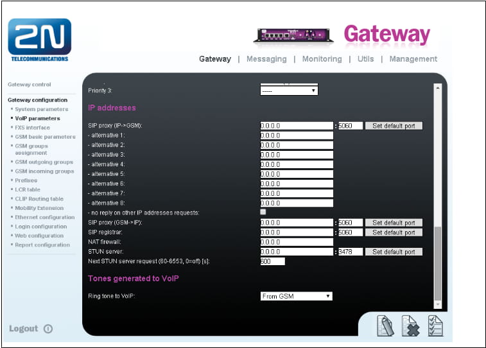Open the Ring tone to VoIP dropdown
This screenshot has width=486, height=348.
(x=297, y=296)
